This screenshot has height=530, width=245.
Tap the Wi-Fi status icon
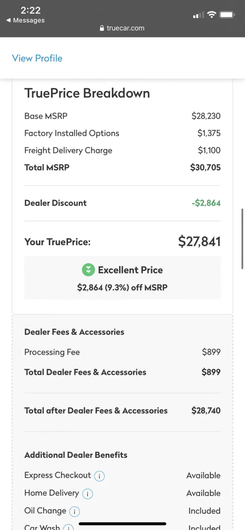click(x=211, y=15)
